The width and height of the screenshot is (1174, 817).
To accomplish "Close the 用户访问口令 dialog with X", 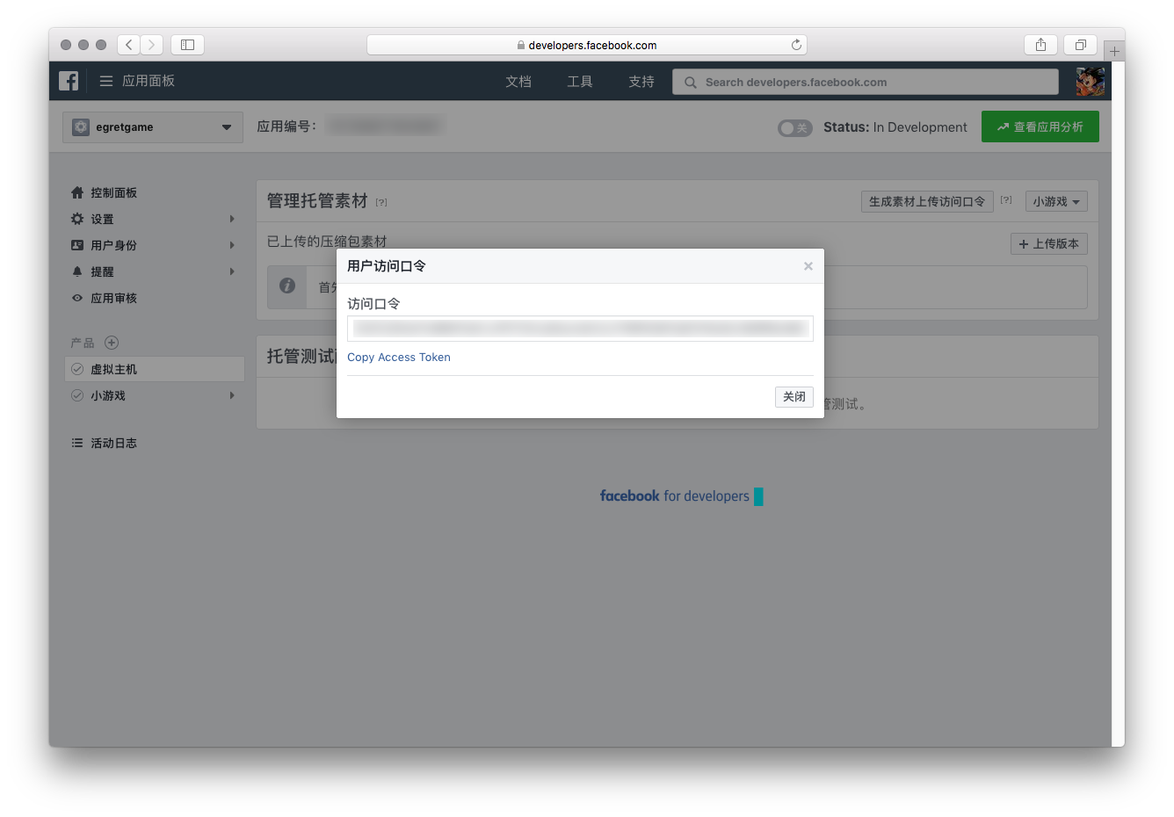I will (808, 266).
